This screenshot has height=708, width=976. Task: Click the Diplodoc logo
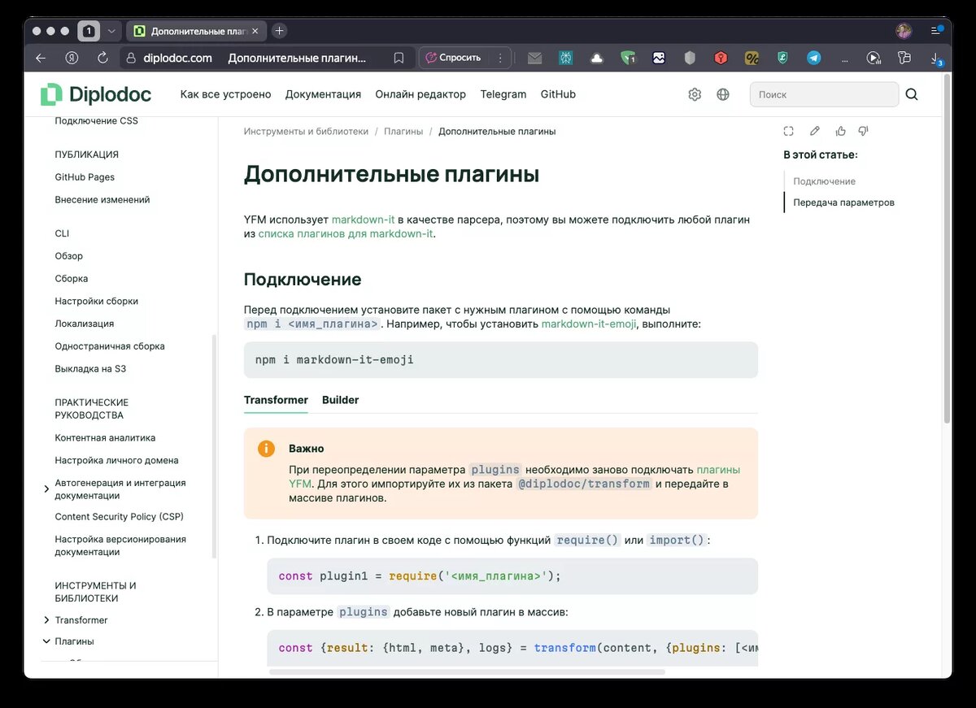96,94
